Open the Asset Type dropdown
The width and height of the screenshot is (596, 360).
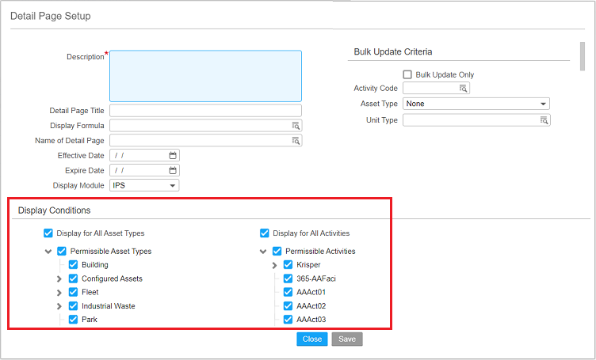coord(543,104)
